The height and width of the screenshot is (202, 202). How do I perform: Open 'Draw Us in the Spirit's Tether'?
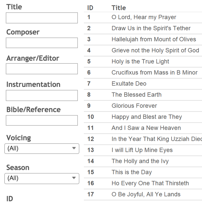(151, 28)
